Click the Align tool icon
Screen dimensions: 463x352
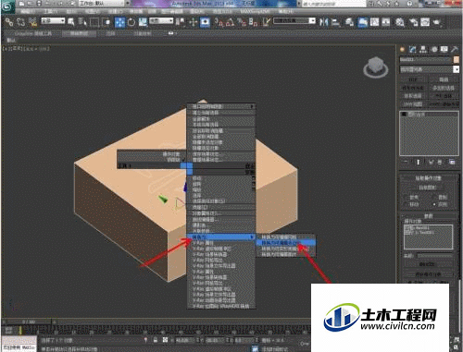coord(335,22)
